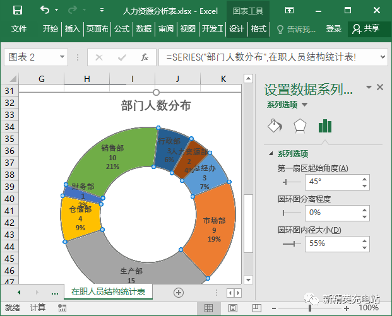Select column H header
The width and height of the screenshot is (392, 316).
click(86, 79)
